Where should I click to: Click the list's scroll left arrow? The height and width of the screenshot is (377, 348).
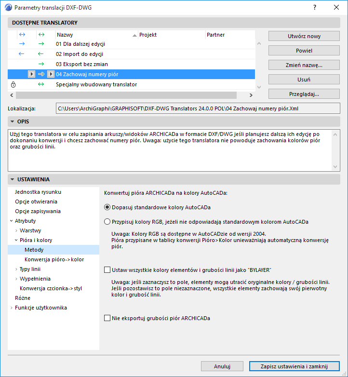coord(12,95)
